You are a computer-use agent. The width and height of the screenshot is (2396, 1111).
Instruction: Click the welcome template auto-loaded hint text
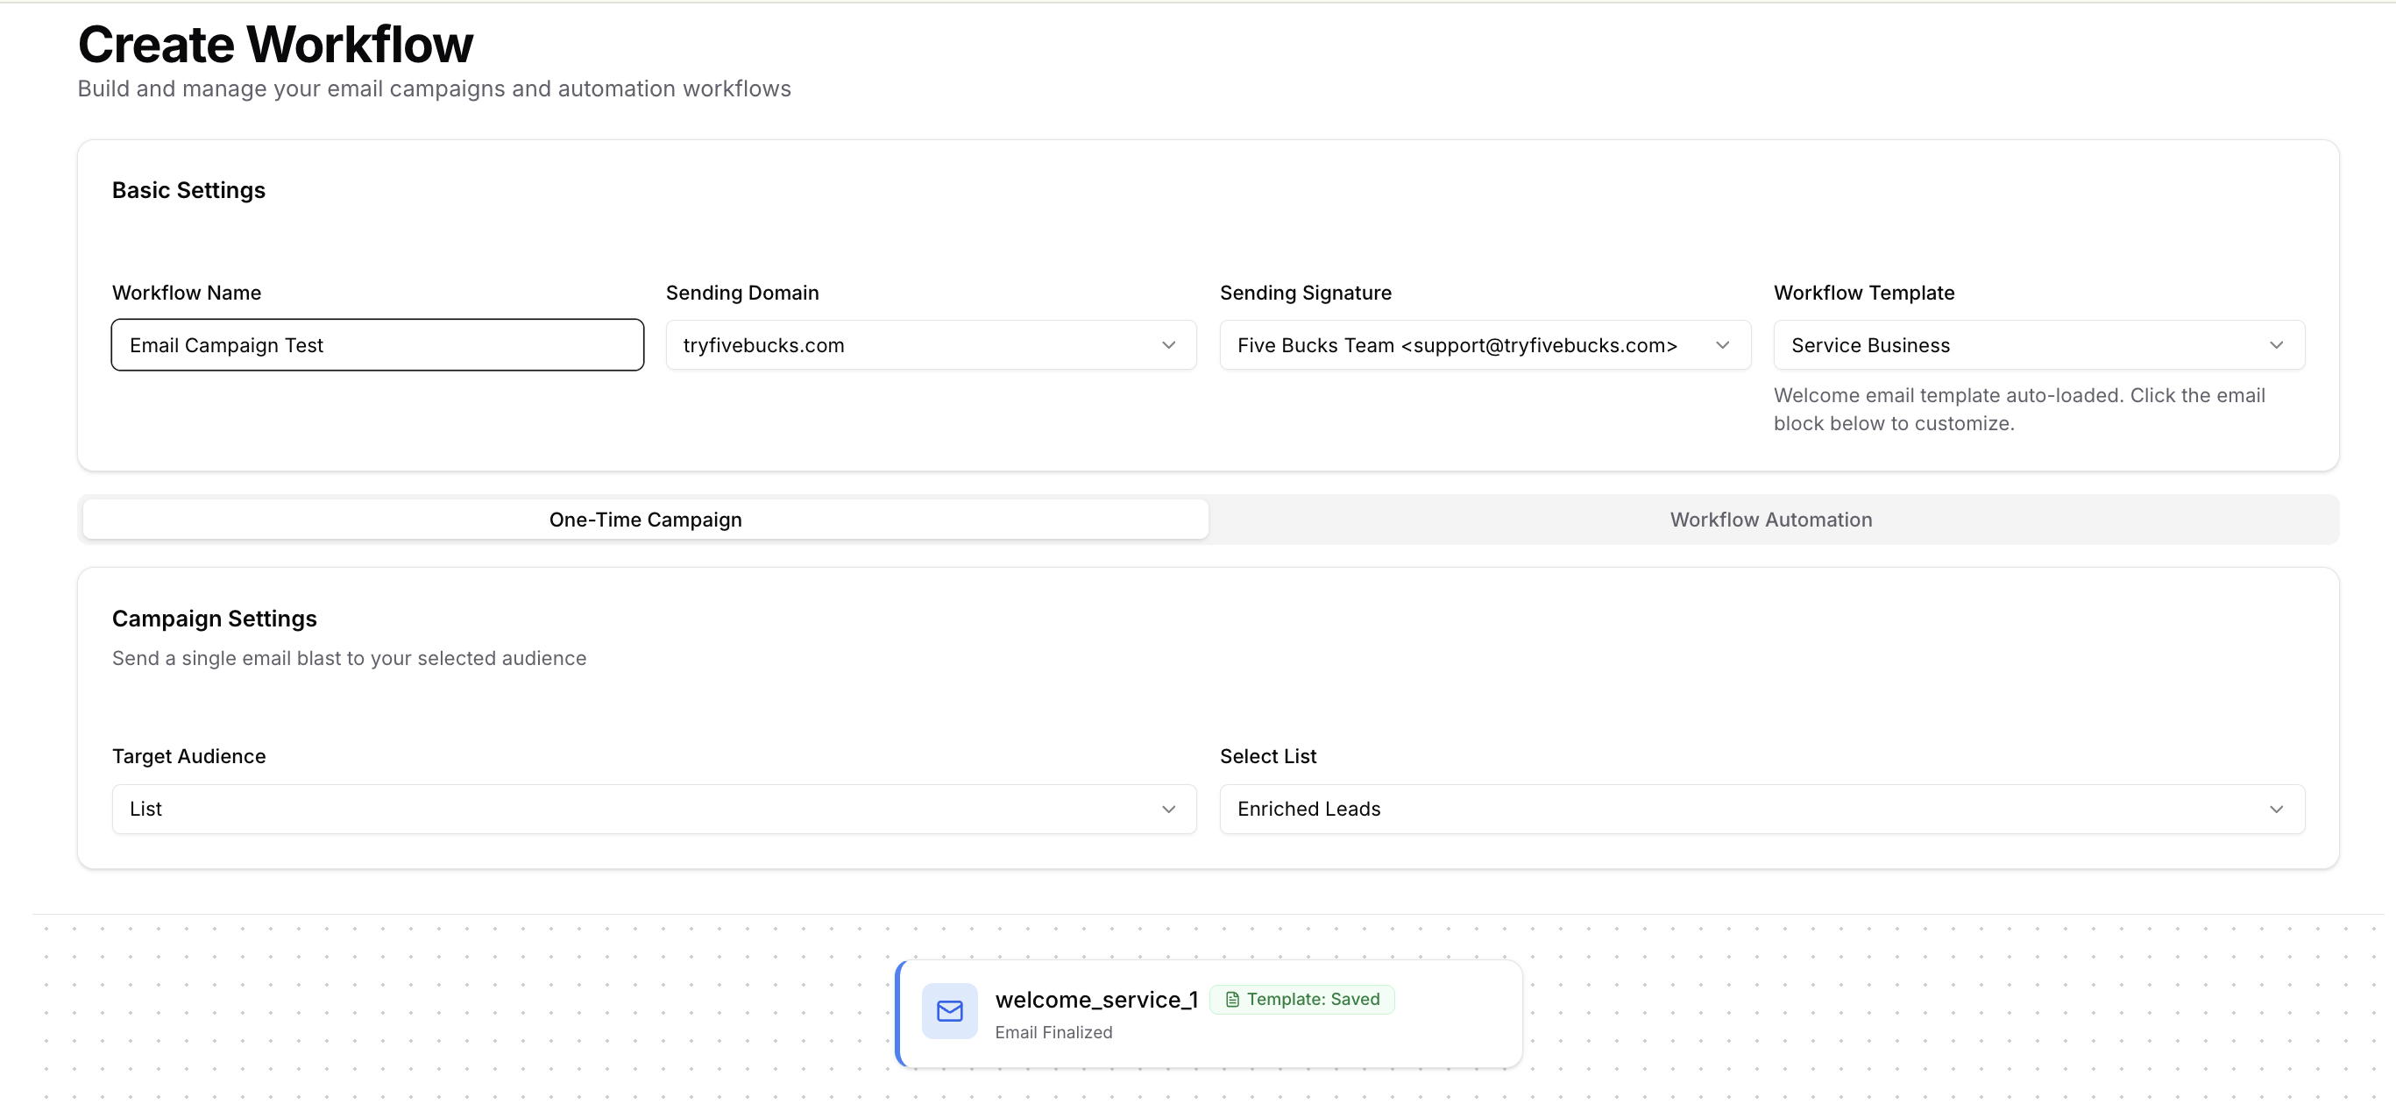click(2018, 409)
